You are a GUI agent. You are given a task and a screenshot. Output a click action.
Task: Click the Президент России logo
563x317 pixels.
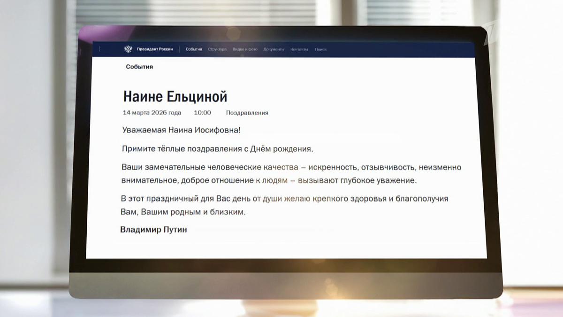(155, 48)
